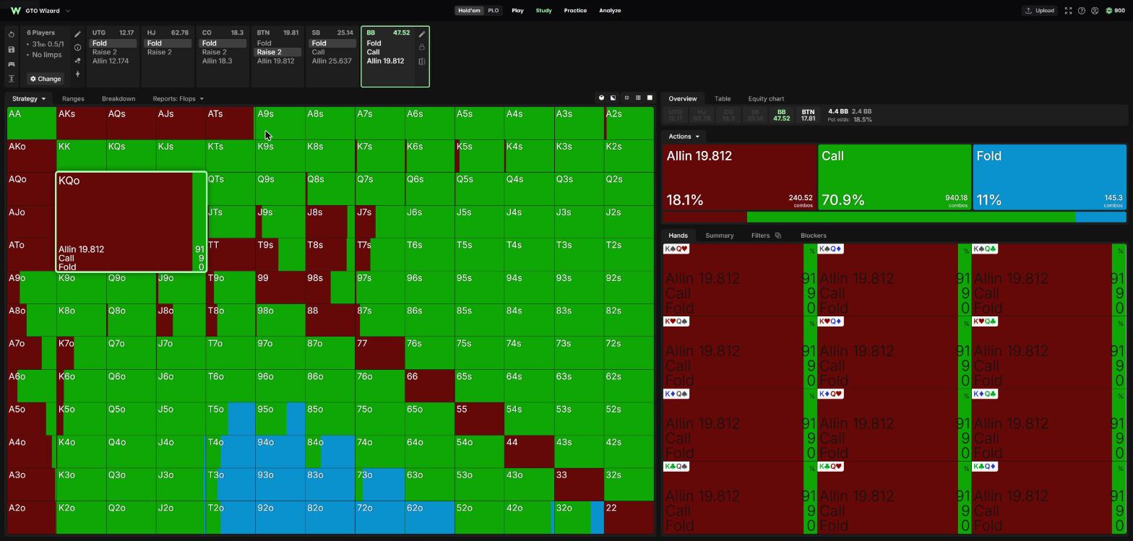This screenshot has height=541, width=1133.
Task: Open the Summary tab
Action: 720,235
